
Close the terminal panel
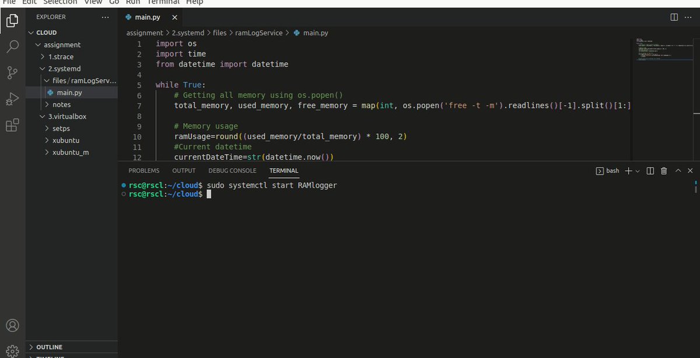691,171
